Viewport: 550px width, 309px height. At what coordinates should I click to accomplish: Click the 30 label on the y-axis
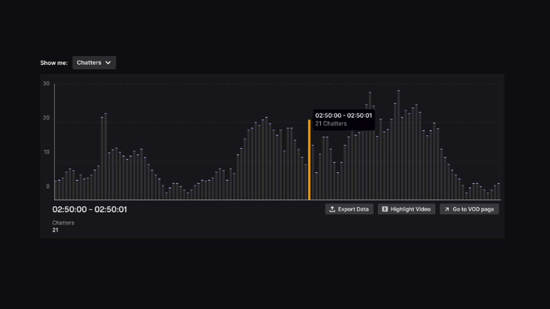(x=46, y=83)
